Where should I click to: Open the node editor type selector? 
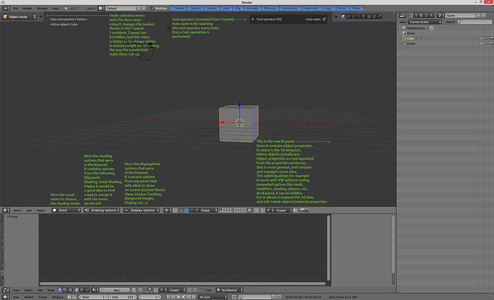point(6,290)
